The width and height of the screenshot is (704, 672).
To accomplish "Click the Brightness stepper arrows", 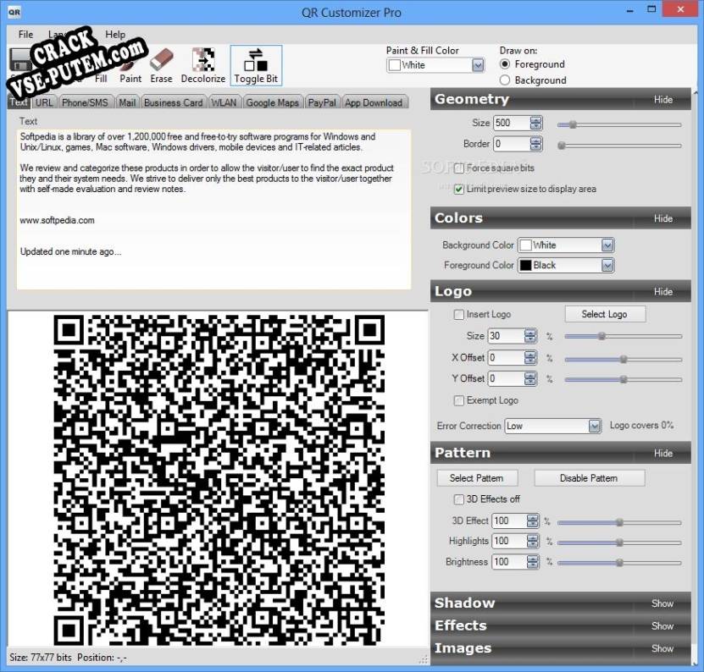I will 533,562.
